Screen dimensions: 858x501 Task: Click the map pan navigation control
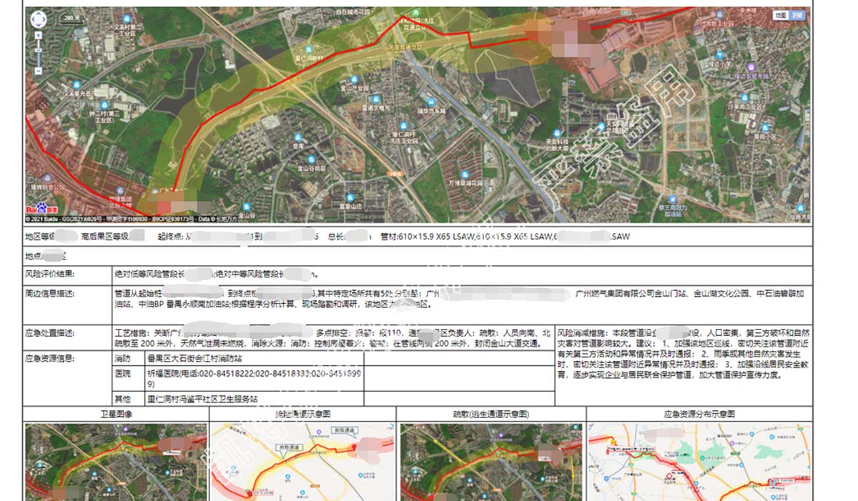coord(39,19)
